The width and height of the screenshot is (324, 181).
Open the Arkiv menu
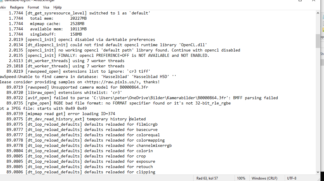pos(3,7)
